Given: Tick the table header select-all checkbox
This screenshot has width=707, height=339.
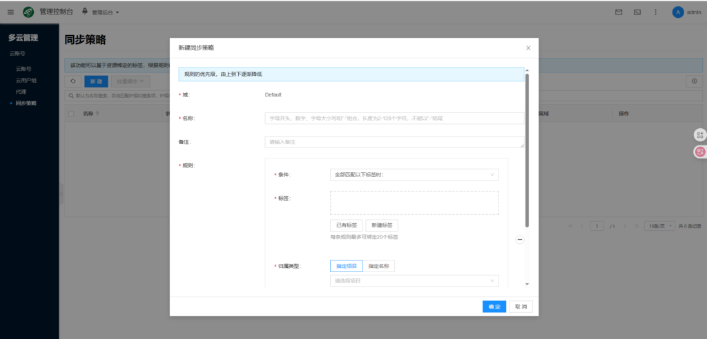Looking at the screenshot, I should click(x=72, y=113).
